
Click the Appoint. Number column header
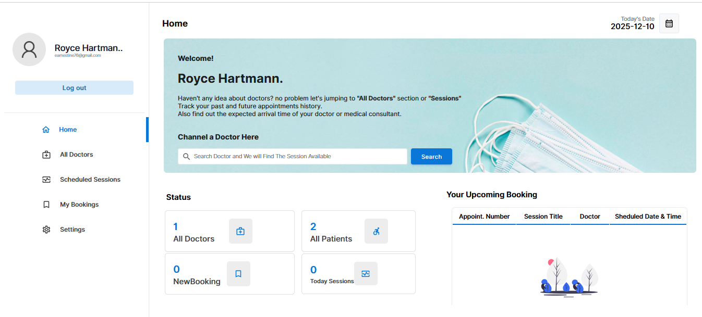[x=485, y=217]
